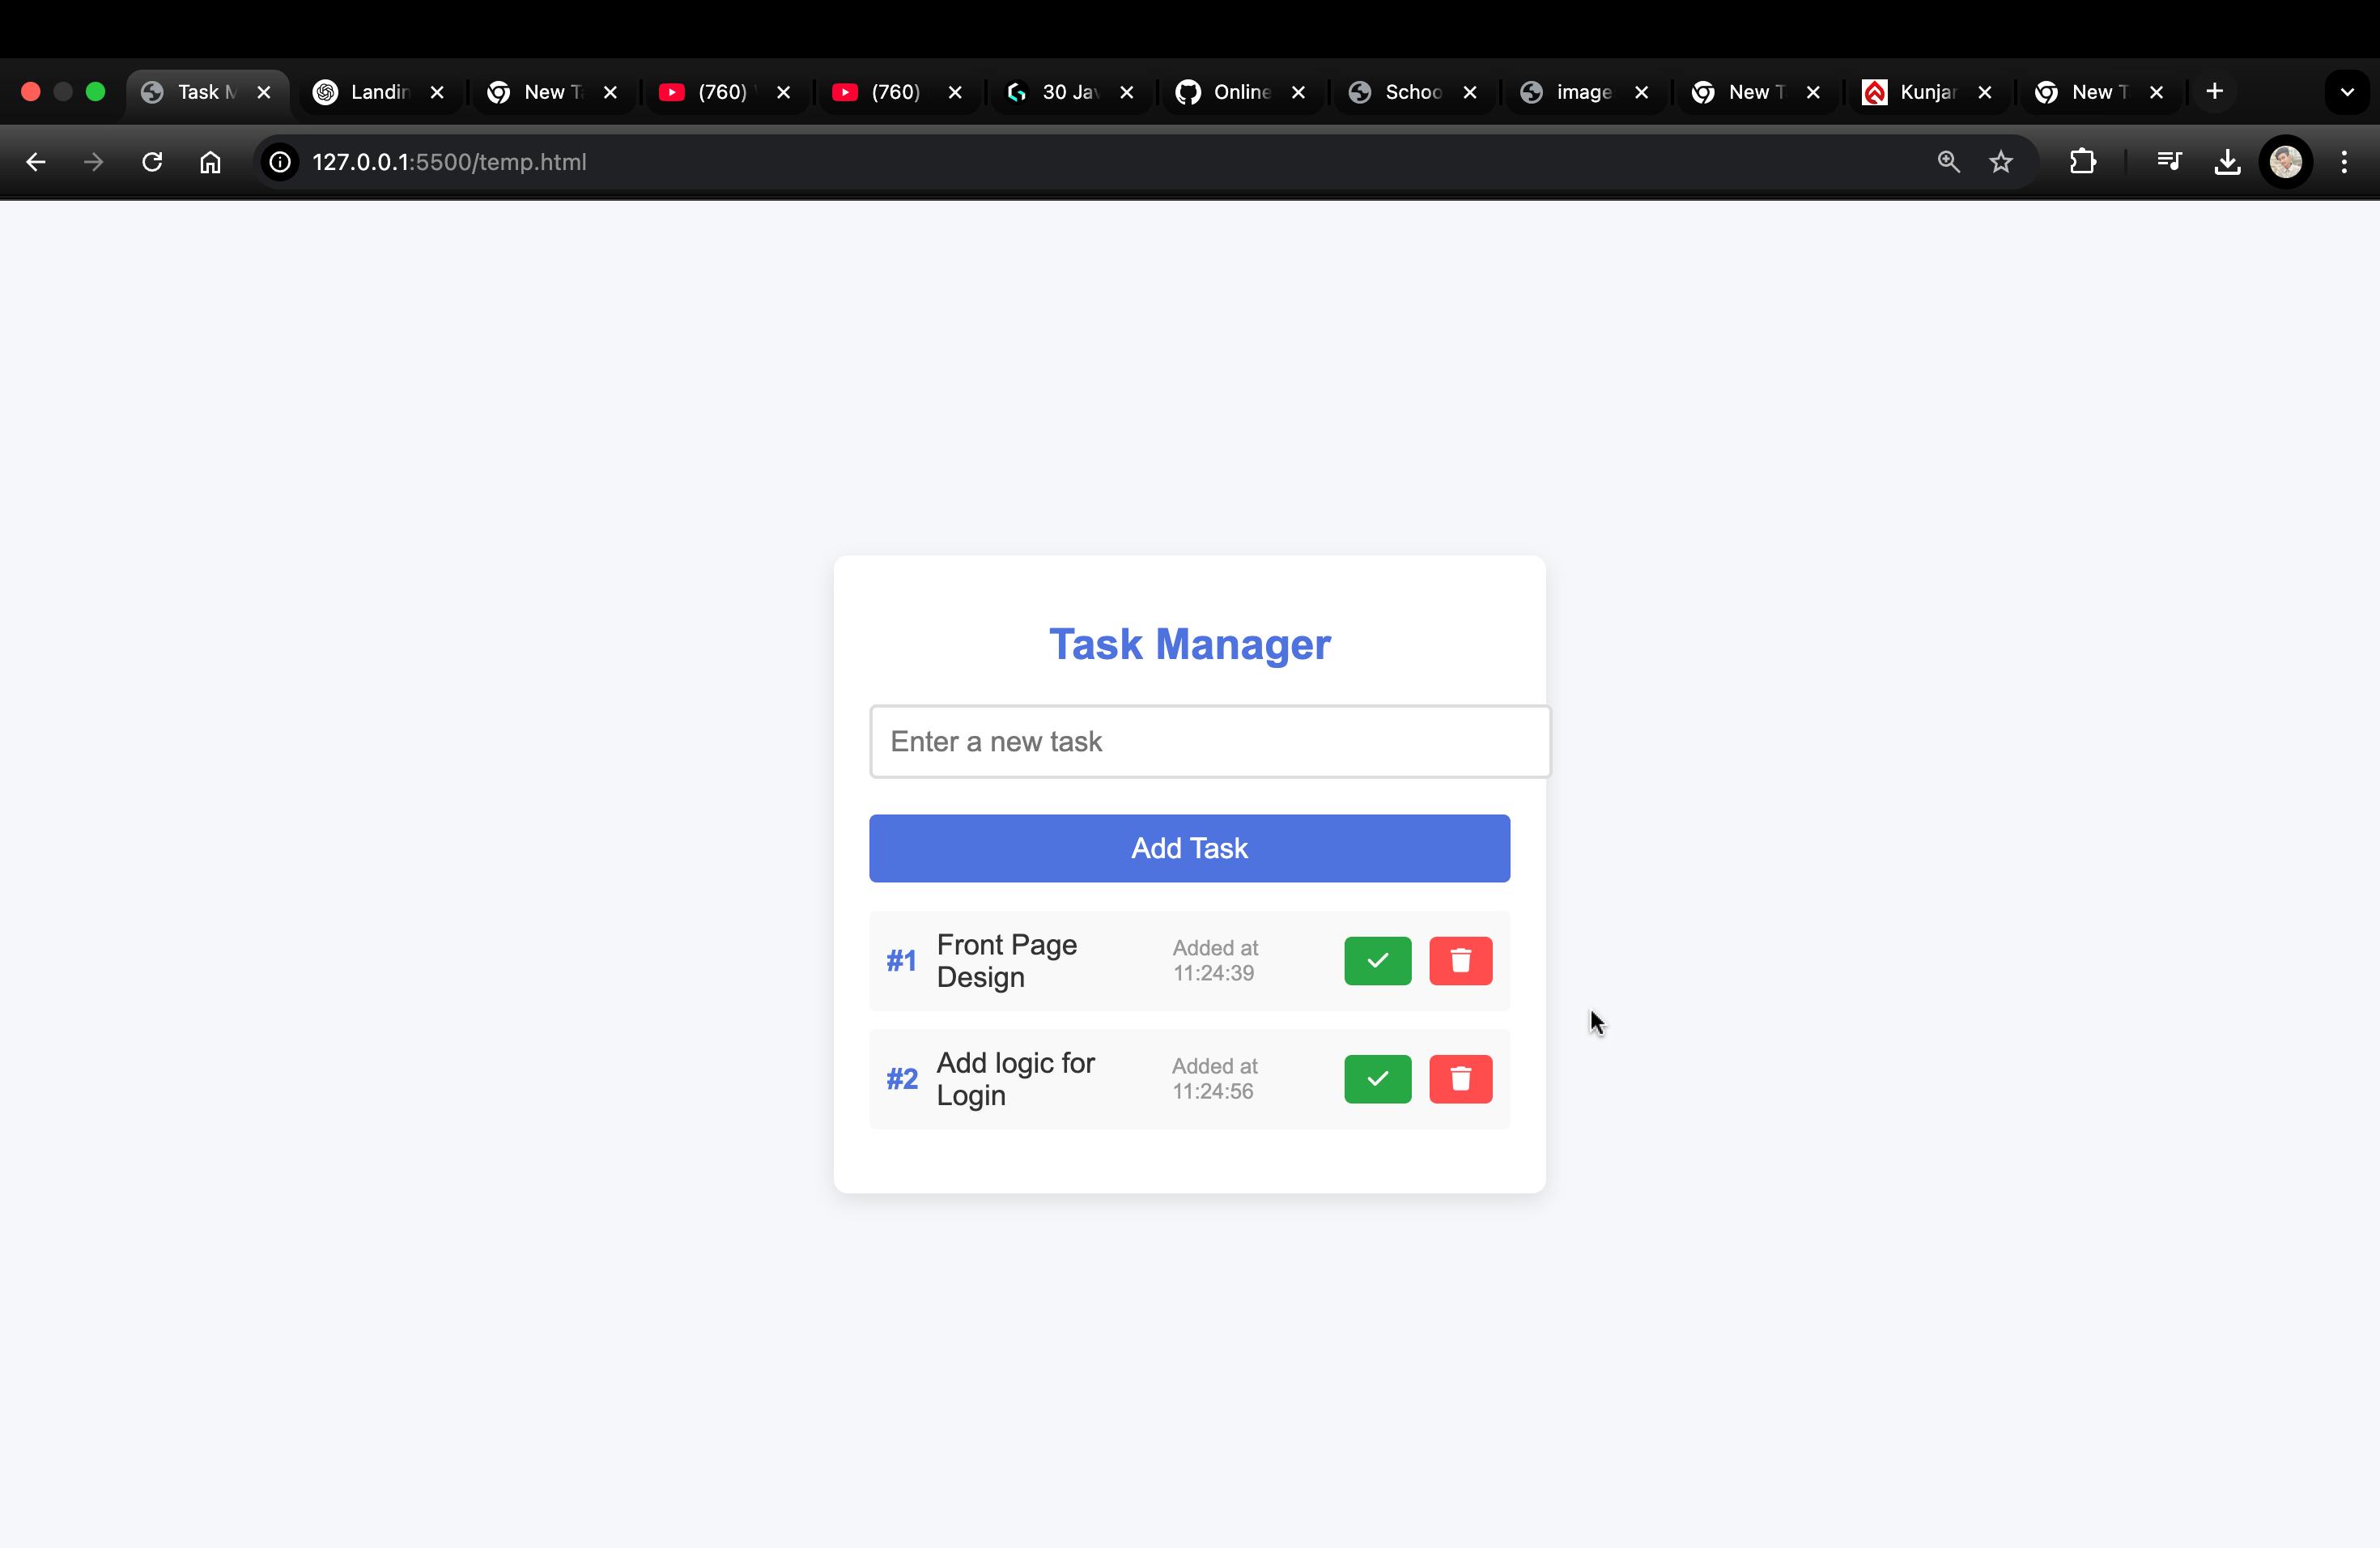Go to the home page icon
The image size is (2380, 1548).
click(211, 161)
